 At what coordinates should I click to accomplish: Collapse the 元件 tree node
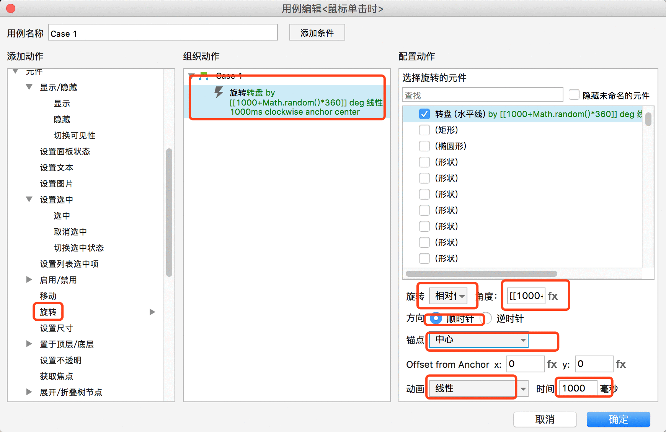click(x=16, y=71)
